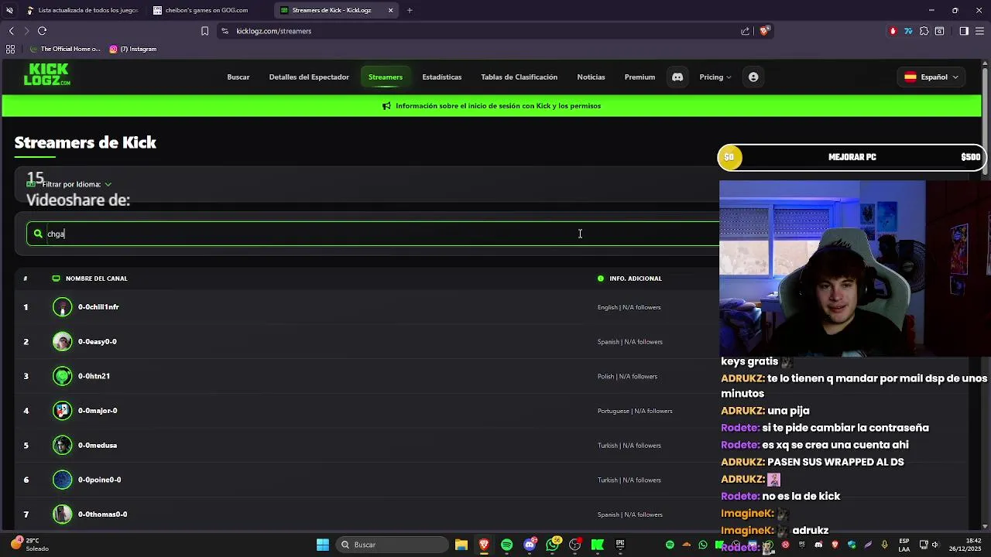
Task: Reload the page with the browser refresh icon
Action: coord(42,31)
